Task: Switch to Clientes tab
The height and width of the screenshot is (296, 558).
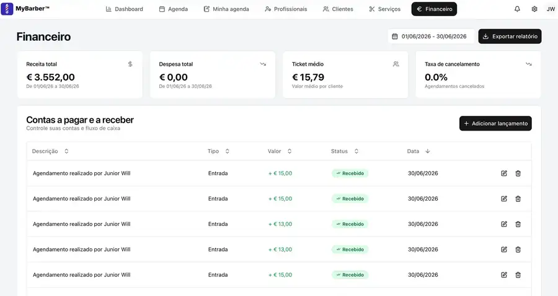Action: [338, 9]
